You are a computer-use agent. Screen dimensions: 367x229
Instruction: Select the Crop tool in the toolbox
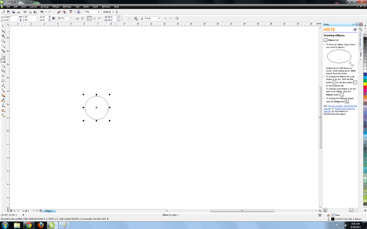pos(3,36)
